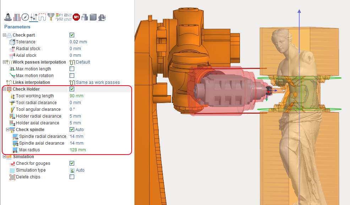This screenshot has width=350, height=205.
Task: Open the Transformation pattern tab icon
Action: 68,17
